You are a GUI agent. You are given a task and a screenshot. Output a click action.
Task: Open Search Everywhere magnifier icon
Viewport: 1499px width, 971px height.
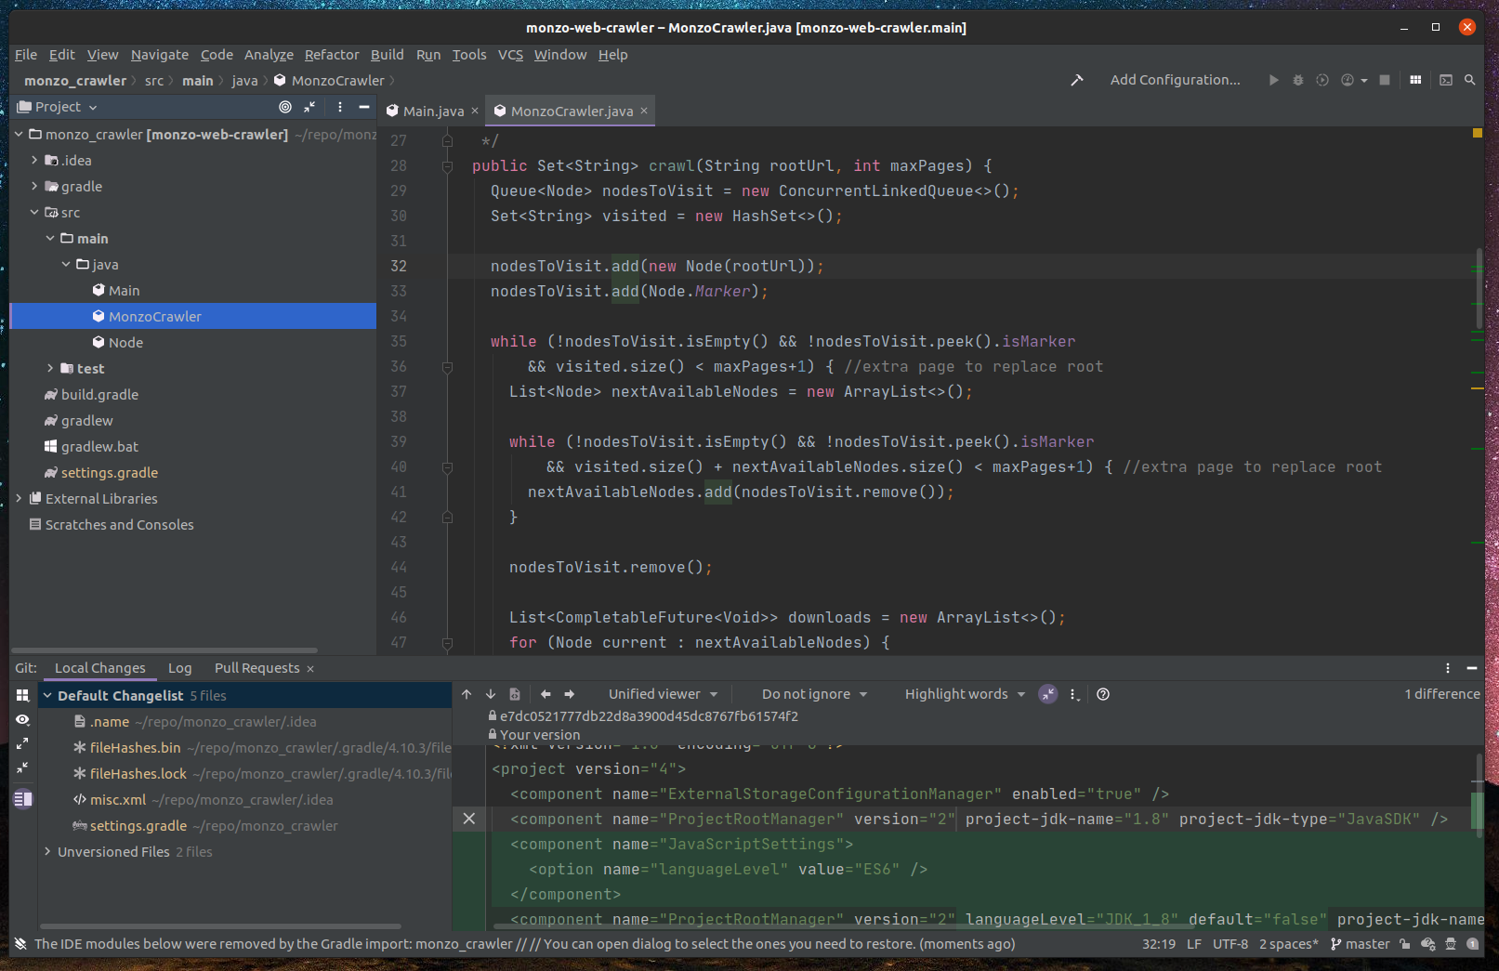(x=1470, y=80)
